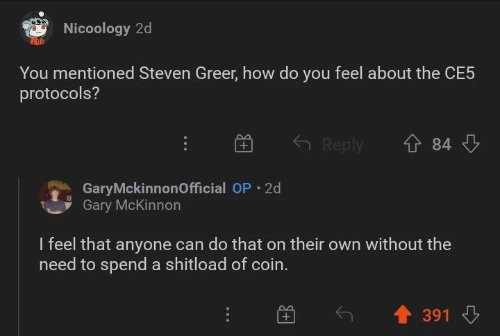Click the blue OP label
The image size is (500, 336).
point(242,188)
